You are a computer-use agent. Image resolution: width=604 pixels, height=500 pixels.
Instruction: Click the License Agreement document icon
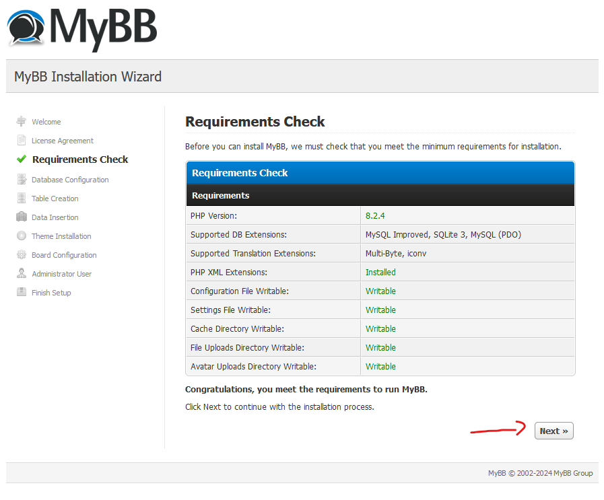(x=22, y=140)
